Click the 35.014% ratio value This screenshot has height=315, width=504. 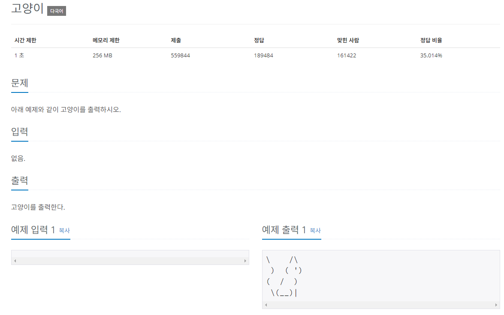(x=431, y=55)
